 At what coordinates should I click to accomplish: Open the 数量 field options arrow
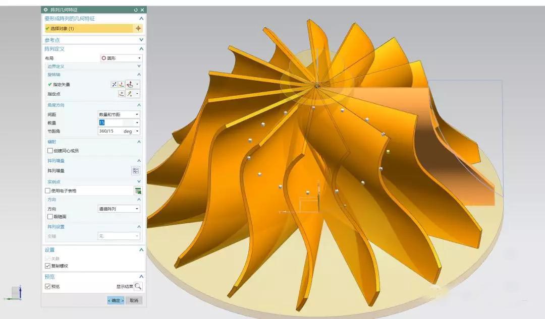137,122
